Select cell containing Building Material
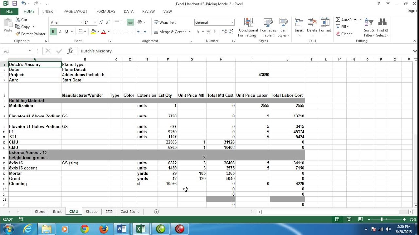The height and width of the screenshot is (235, 419). pyautogui.click(x=35, y=101)
